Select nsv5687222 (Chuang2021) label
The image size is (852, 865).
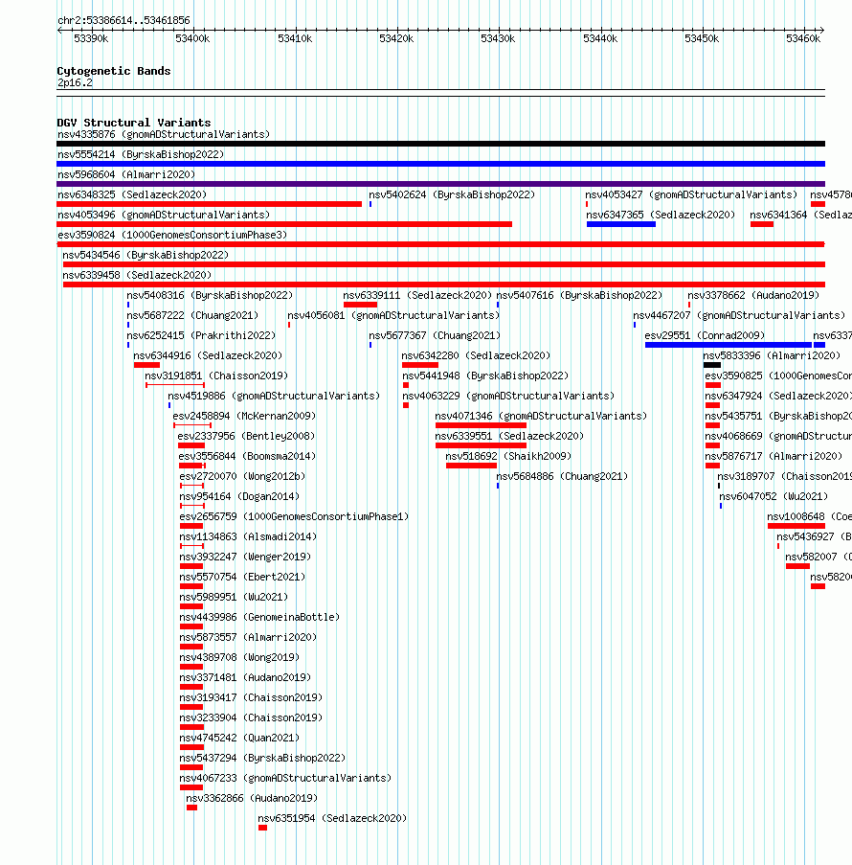pos(192,315)
